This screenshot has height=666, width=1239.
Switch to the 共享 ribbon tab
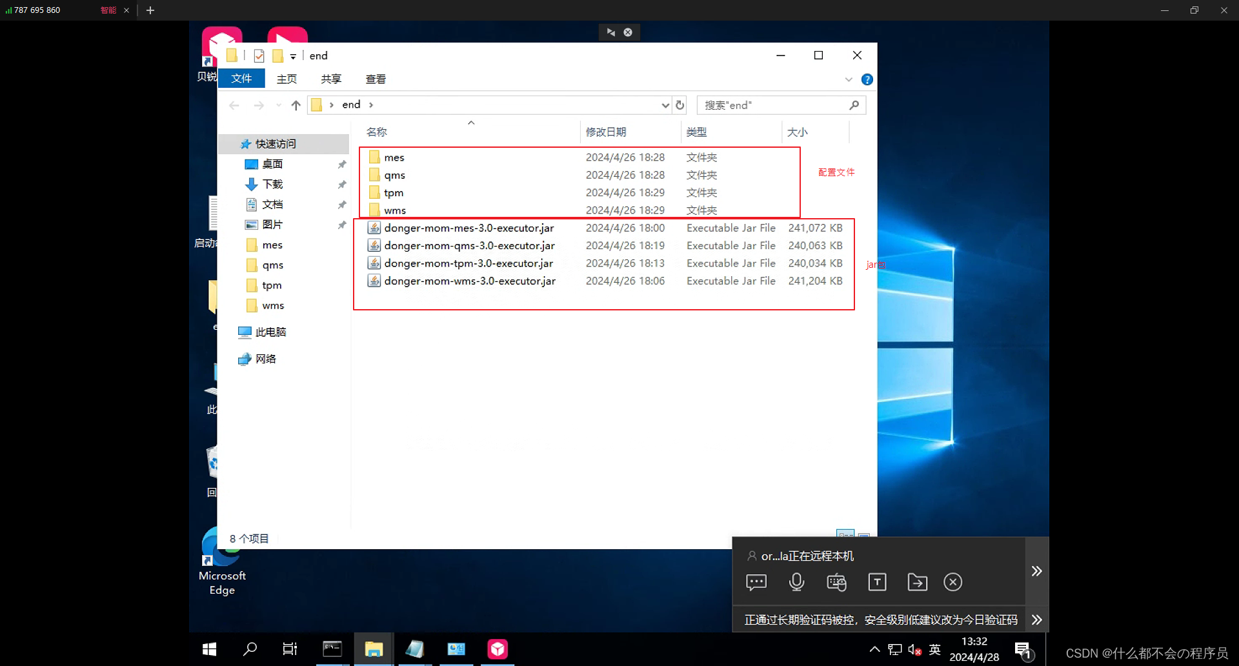(x=331, y=79)
